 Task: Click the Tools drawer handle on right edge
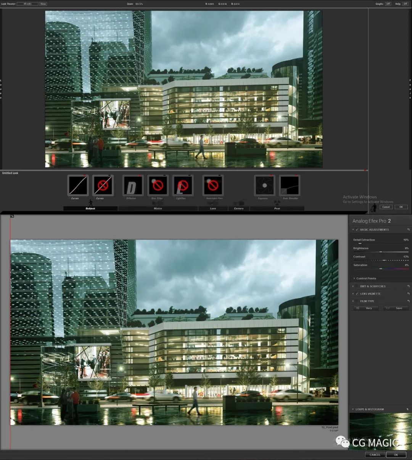[x=410, y=89]
